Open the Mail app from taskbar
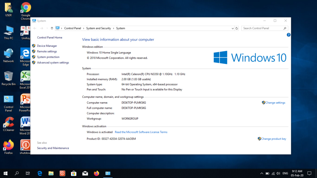This screenshot has width=317, height=178. coord(85,173)
